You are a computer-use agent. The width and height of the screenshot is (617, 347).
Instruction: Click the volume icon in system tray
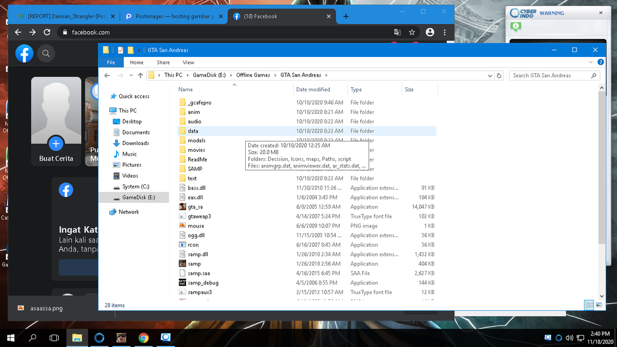(569, 338)
